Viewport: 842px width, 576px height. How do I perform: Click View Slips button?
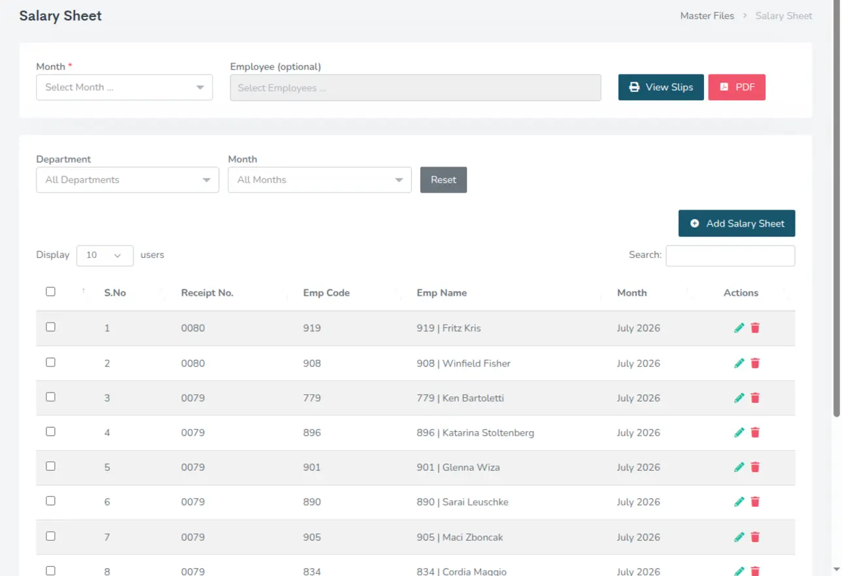(661, 88)
